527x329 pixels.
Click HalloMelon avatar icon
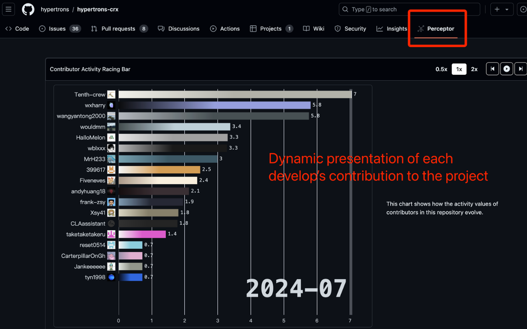pyautogui.click(x=111, y=137)
